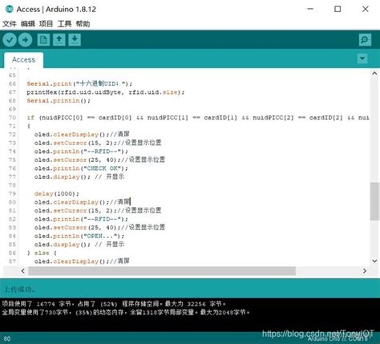
Task: Click the "CHECK OK" println line
Action: tap(81, 168)
